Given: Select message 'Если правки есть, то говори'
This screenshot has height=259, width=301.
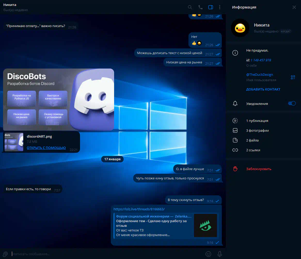Looking at the screenshot, I should pos(33,189).
